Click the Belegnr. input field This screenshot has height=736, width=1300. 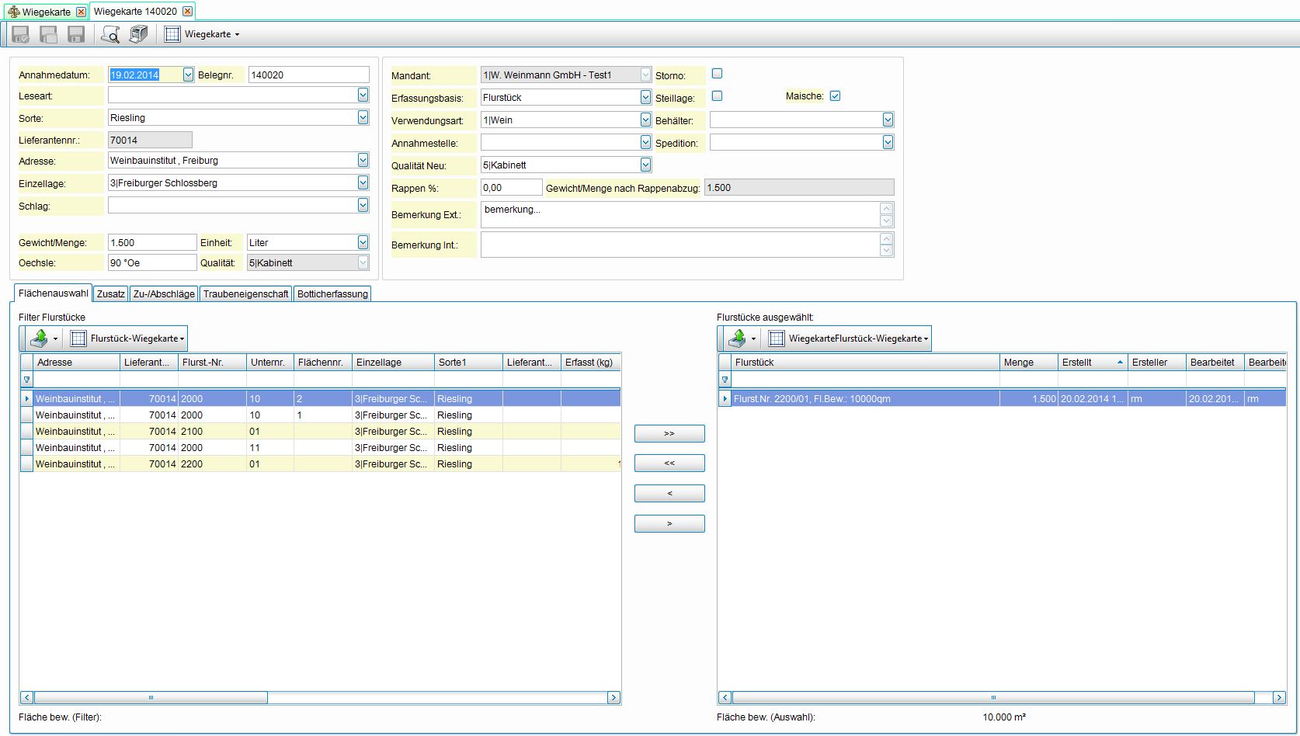click(309, 75)
